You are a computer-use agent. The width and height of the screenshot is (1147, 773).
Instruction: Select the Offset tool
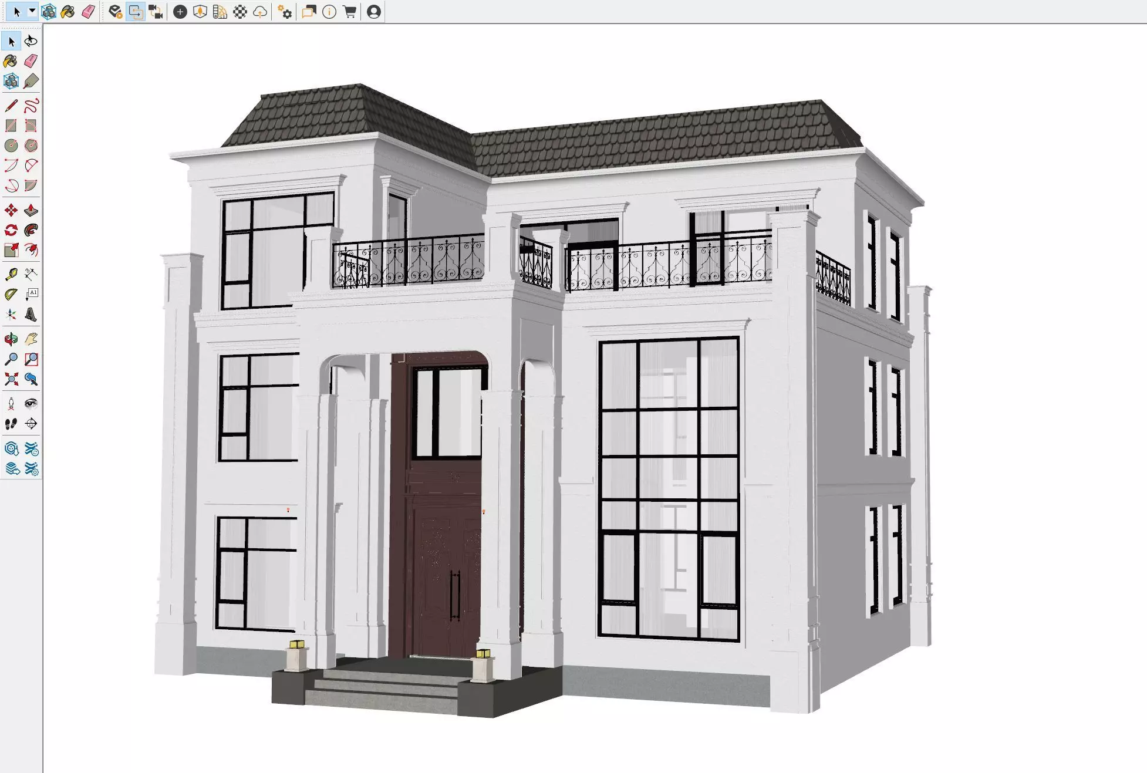point(31,250)
